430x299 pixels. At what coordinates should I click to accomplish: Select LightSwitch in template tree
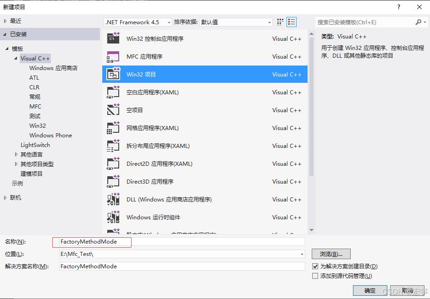[35, 145]
